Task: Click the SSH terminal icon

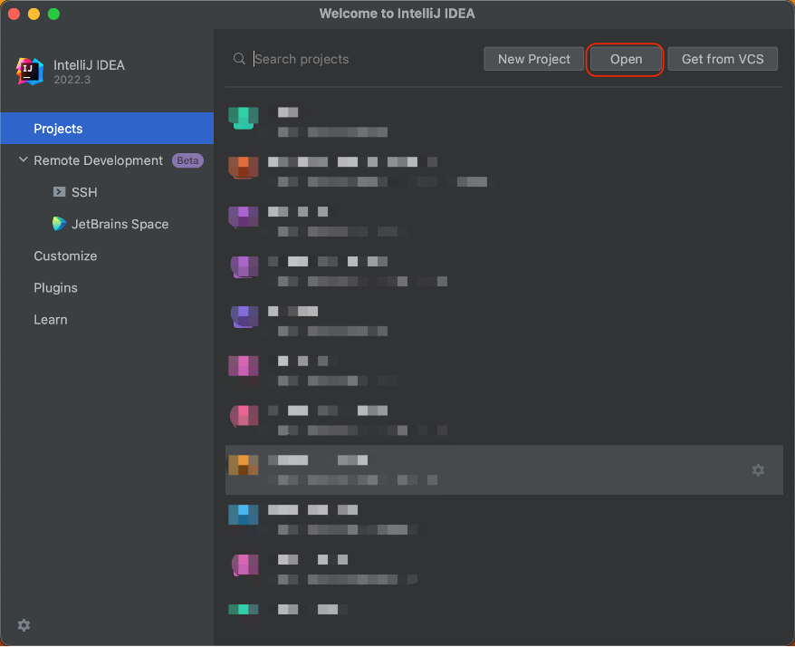Action: 60,192
